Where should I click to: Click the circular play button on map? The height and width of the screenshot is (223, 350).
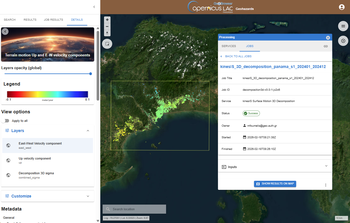point(343,41)
